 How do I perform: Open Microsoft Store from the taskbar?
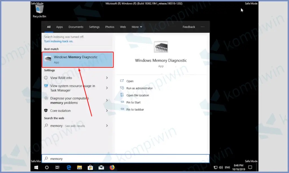tap(90, 167)
